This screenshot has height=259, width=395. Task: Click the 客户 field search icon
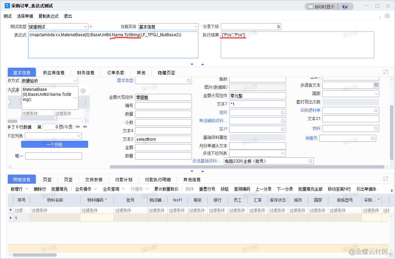point(283,129)
